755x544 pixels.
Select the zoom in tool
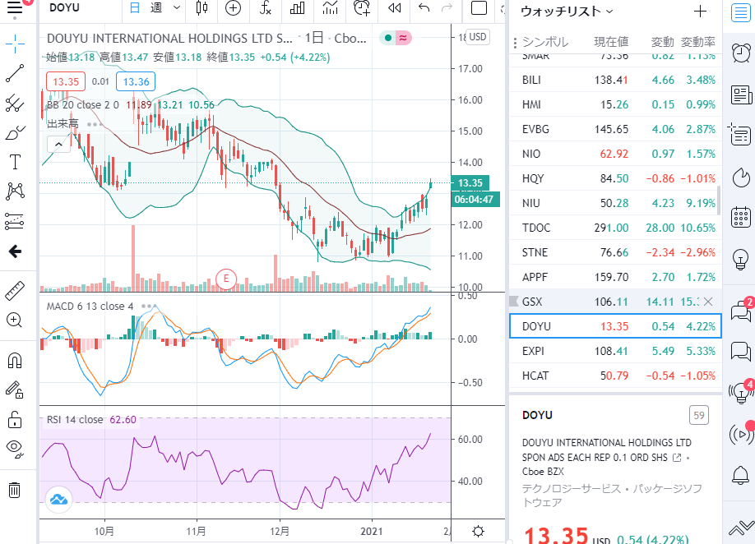tap(15, 320)
